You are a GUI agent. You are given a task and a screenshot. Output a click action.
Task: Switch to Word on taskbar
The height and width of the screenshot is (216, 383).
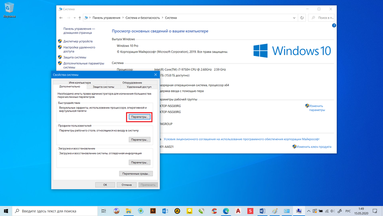coord(263,211)
